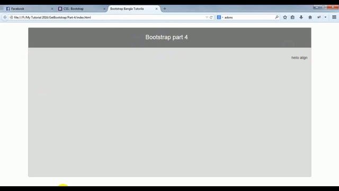
Task: Click the hello align text
Action: pos(299,58)
